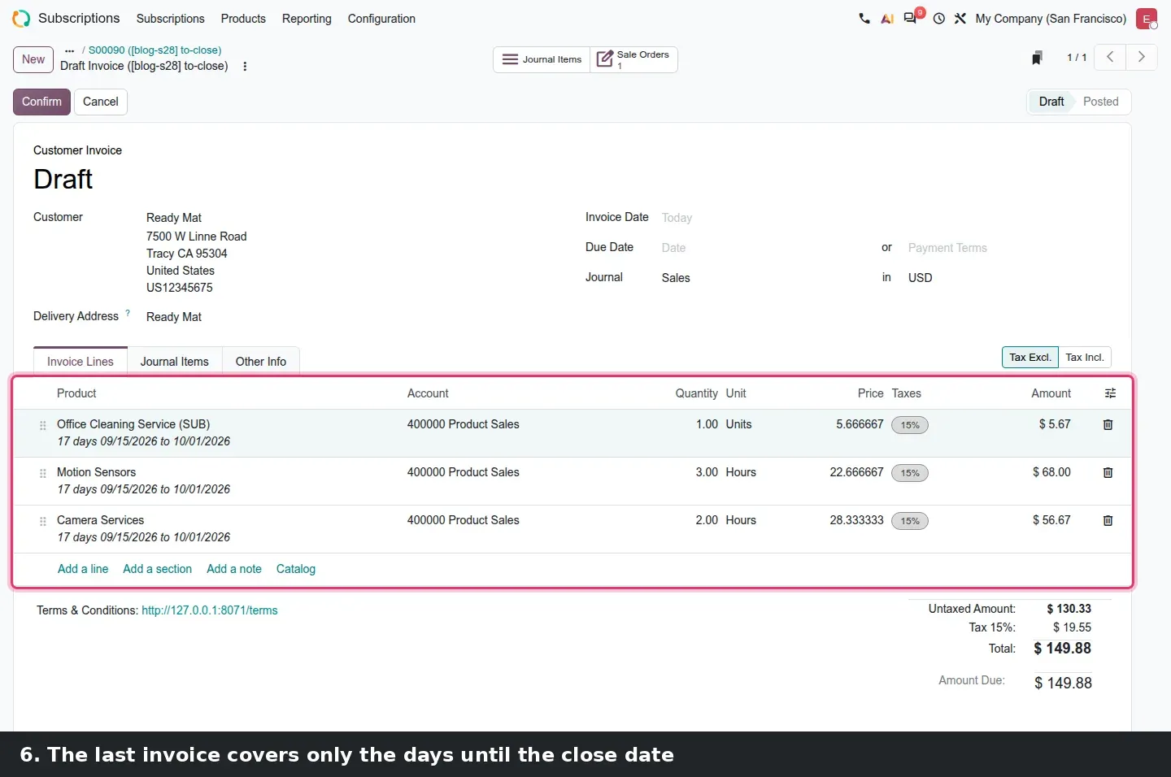This screenshot has width=1171, height=777.
Task: Click the Office Cleaning Service 400000 Product Sales account
Action: click(x=463, y=424)
